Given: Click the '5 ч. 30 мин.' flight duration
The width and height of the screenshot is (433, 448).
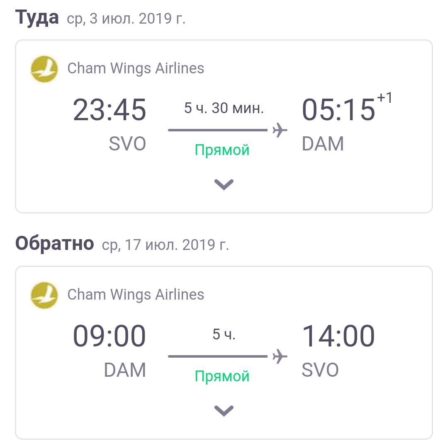Looking at the screenshot, I should click(224, 109).
